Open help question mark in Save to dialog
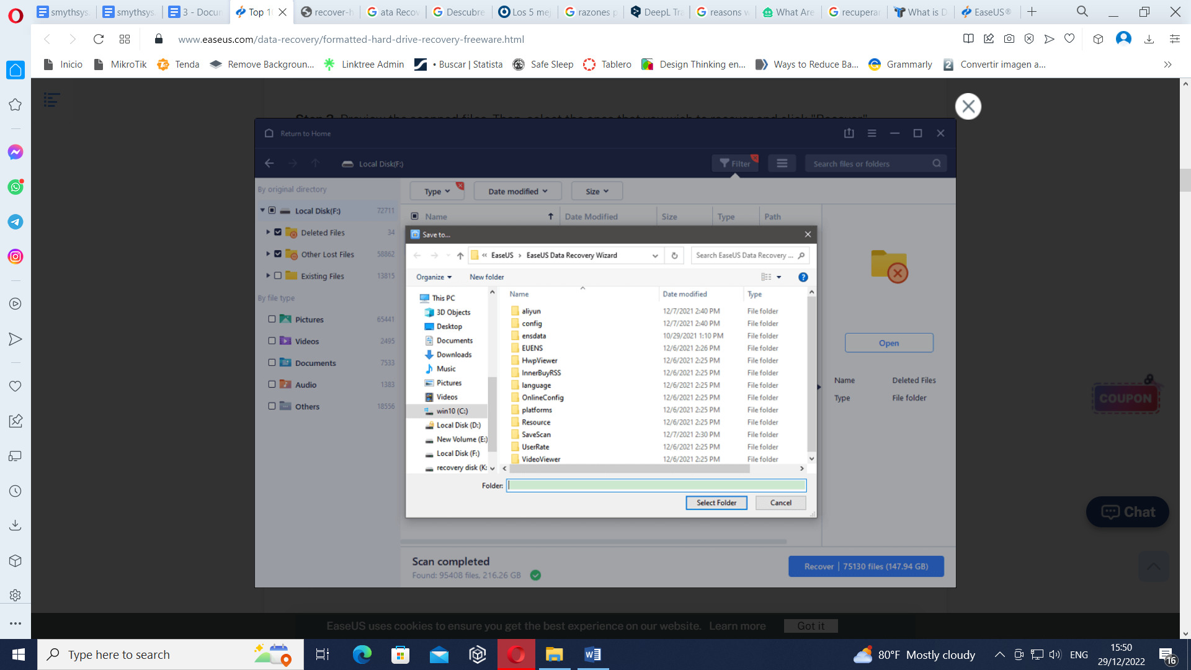This screenshot has height=670, width=1191. click(803, 277)
